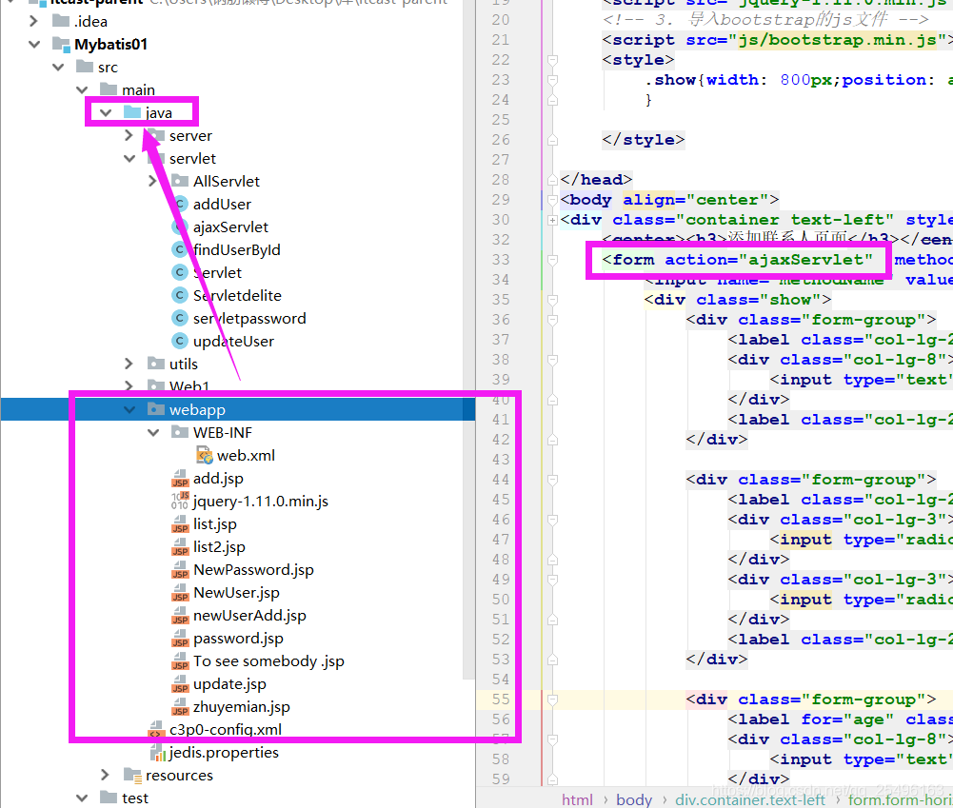Click the servletpassword class icon

(x=179, y=318)
